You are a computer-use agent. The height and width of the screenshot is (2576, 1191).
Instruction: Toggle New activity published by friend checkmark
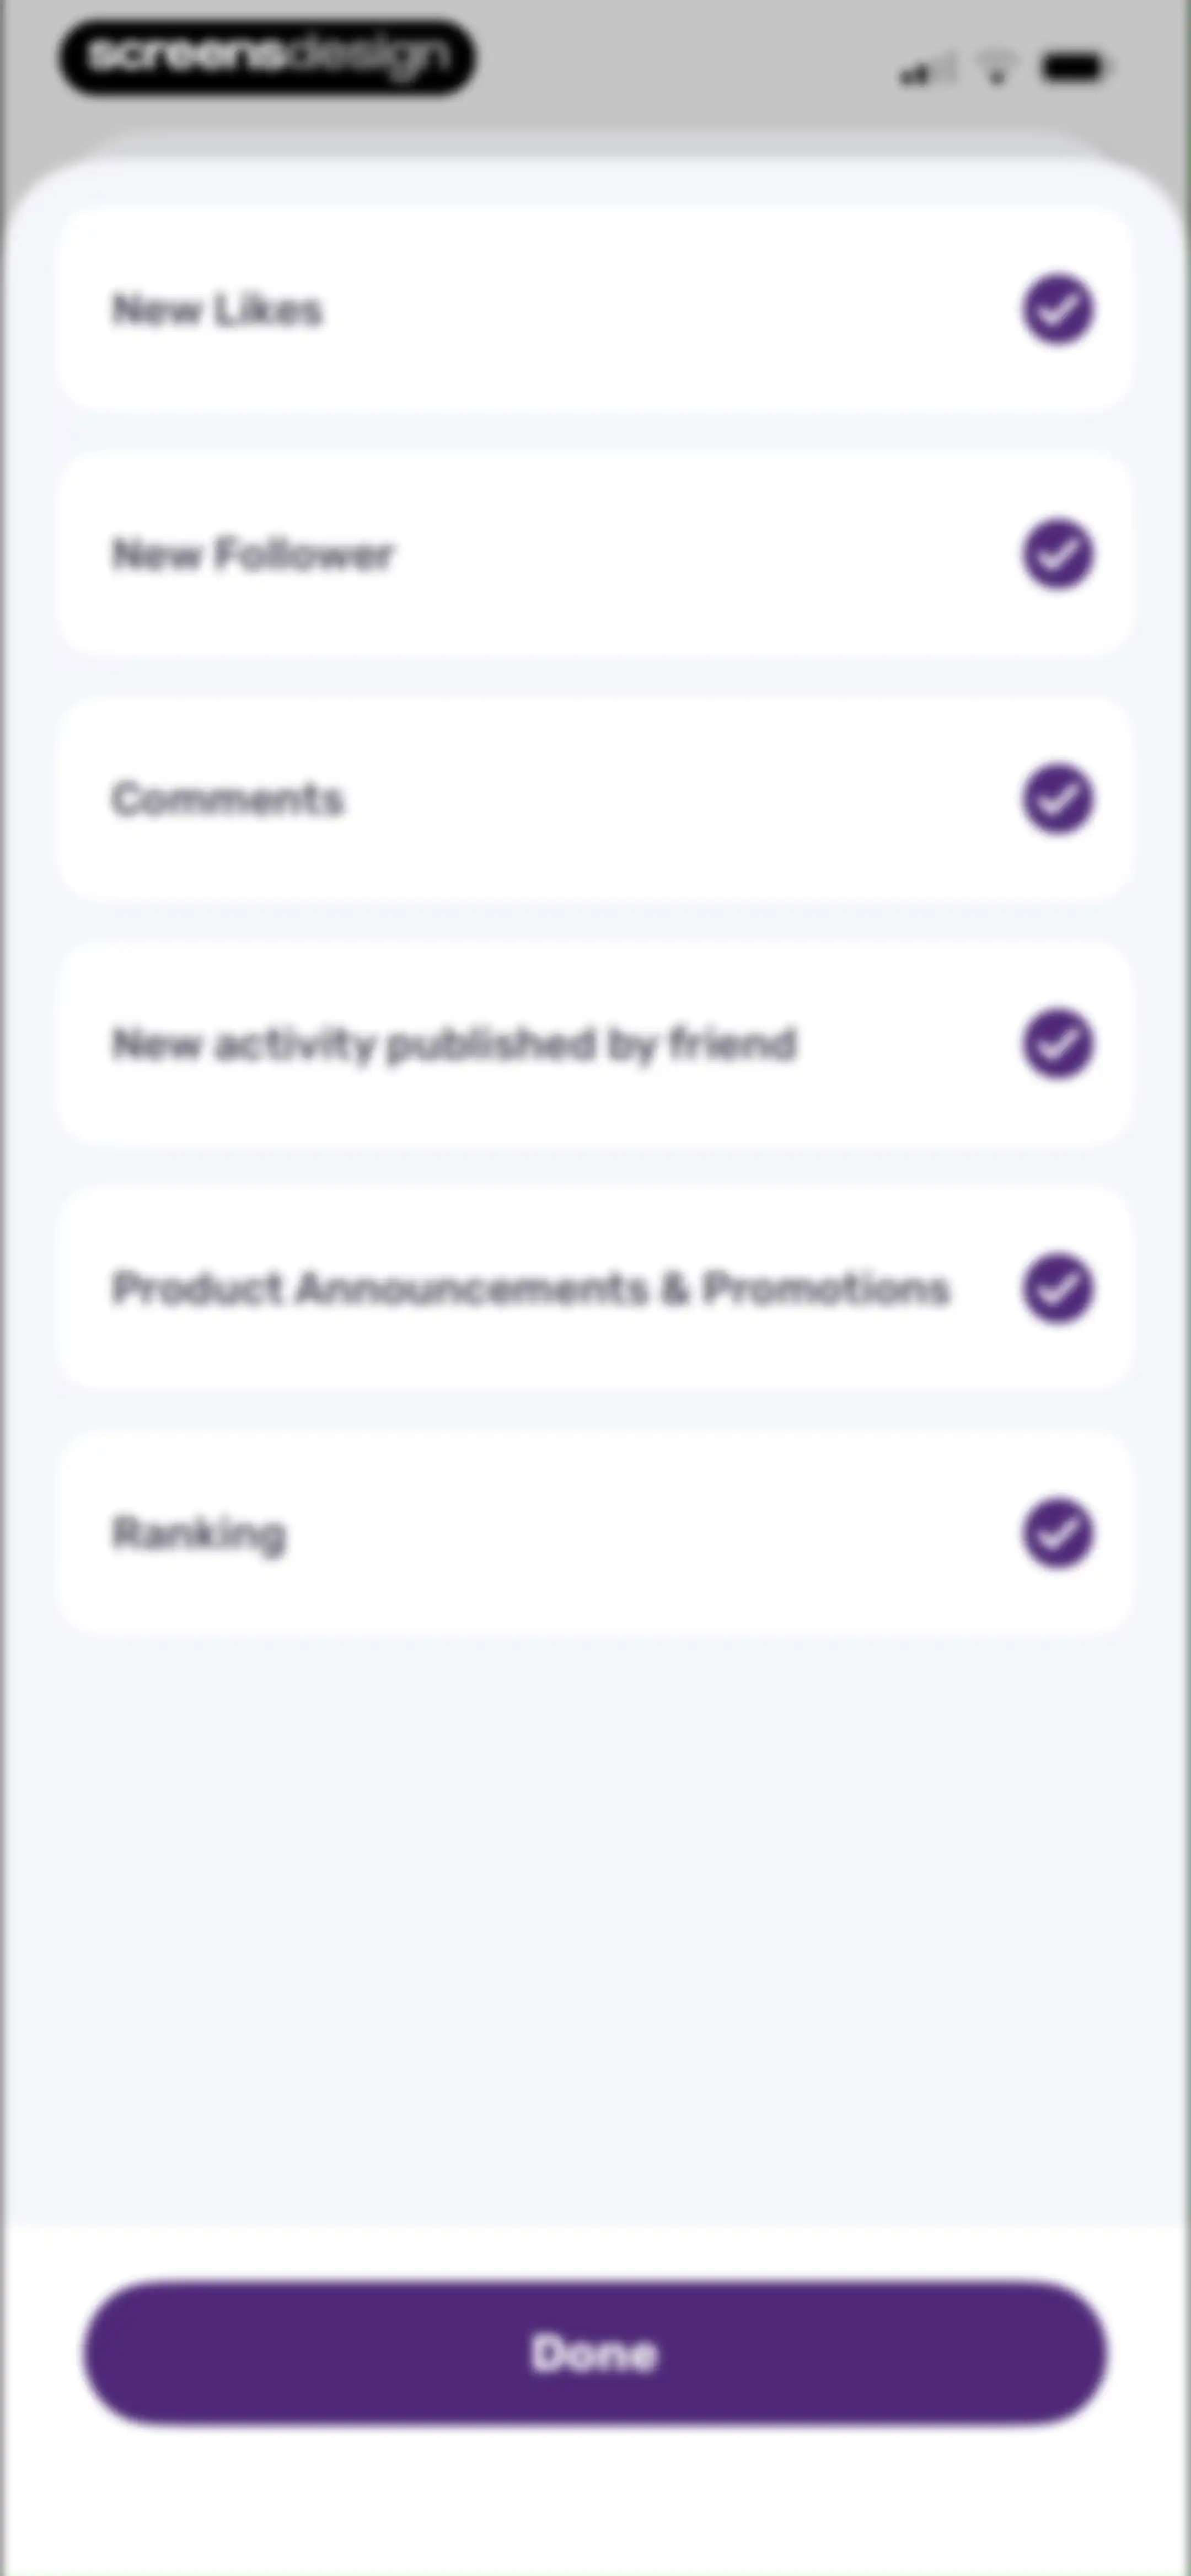[1058, 1043]
